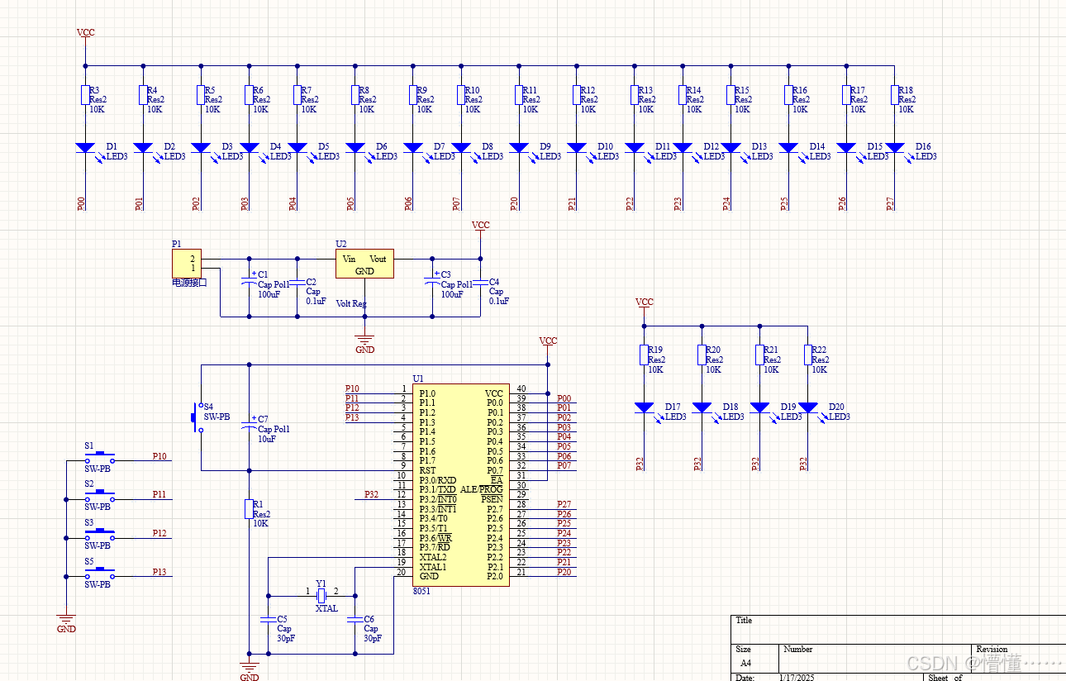Viewport: 1066px width, 681px height.
Task: Click resistor R10 symbol
Action: 461,95
